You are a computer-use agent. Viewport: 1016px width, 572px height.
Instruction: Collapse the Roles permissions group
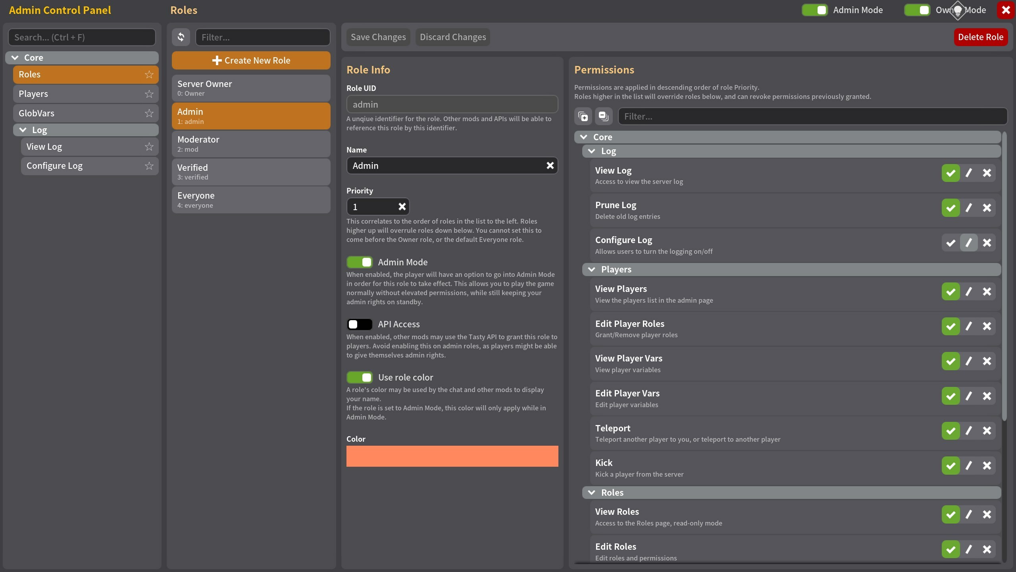[592, 493]
